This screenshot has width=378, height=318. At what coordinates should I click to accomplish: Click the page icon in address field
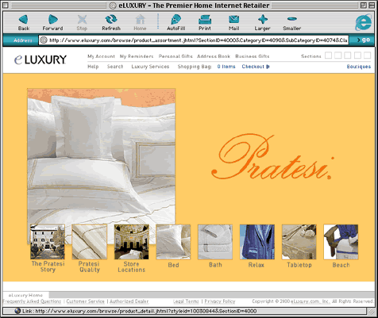click(44, 40)
